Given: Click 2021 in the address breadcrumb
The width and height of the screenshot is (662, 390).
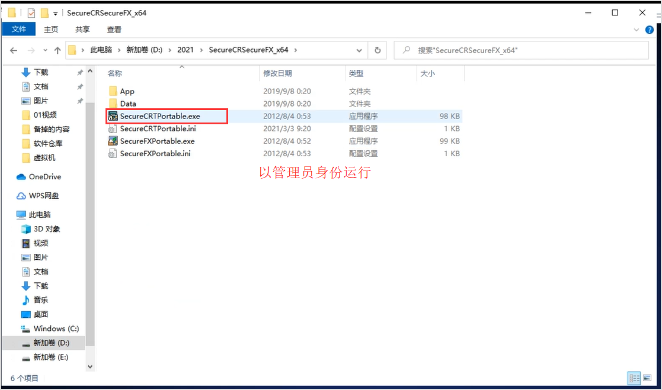Looking at the screenshot, I should pyautogui.click(x=186, y=50).
